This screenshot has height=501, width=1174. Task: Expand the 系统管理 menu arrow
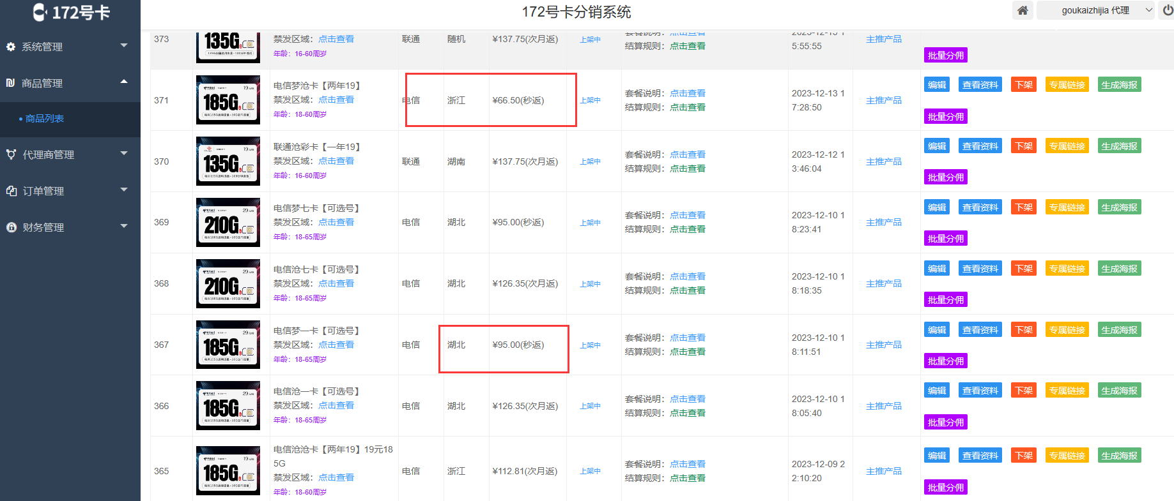click(124, 45)
